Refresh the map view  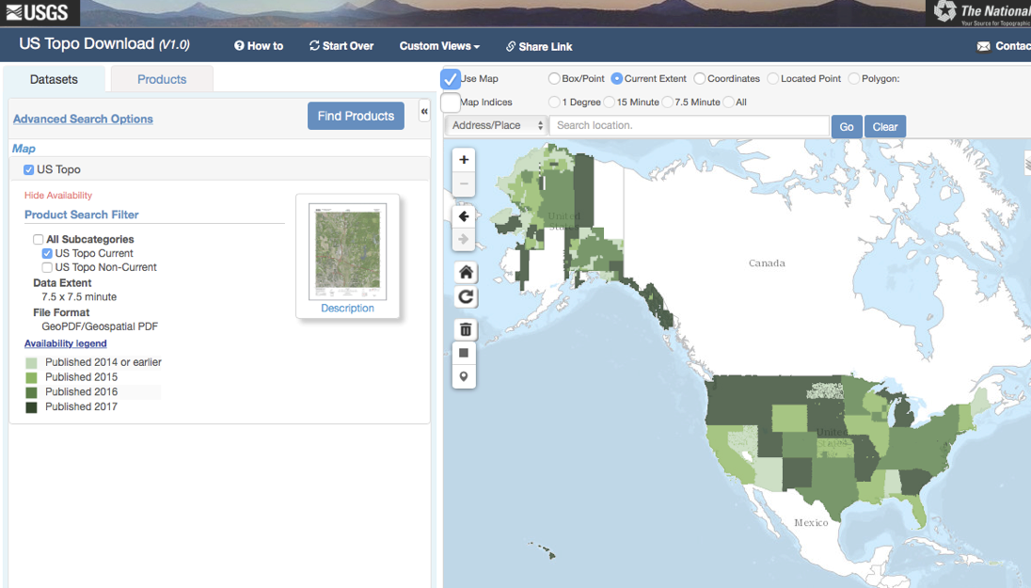click(x=466, y=296)
